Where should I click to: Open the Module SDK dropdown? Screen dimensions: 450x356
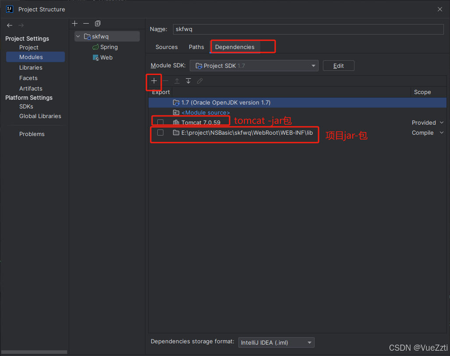click(x=254, y=66)
